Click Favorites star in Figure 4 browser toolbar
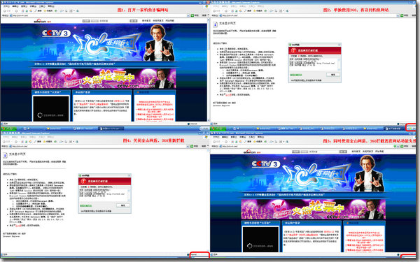 click(x=48, y=141)
